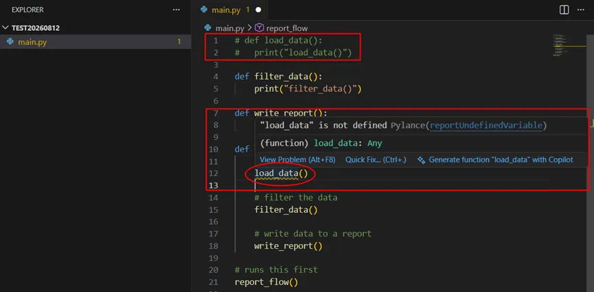Viewport: 594px width, 292px height.
Task: Collapse the TEST20260812 folder
Action: pos(5,28)
